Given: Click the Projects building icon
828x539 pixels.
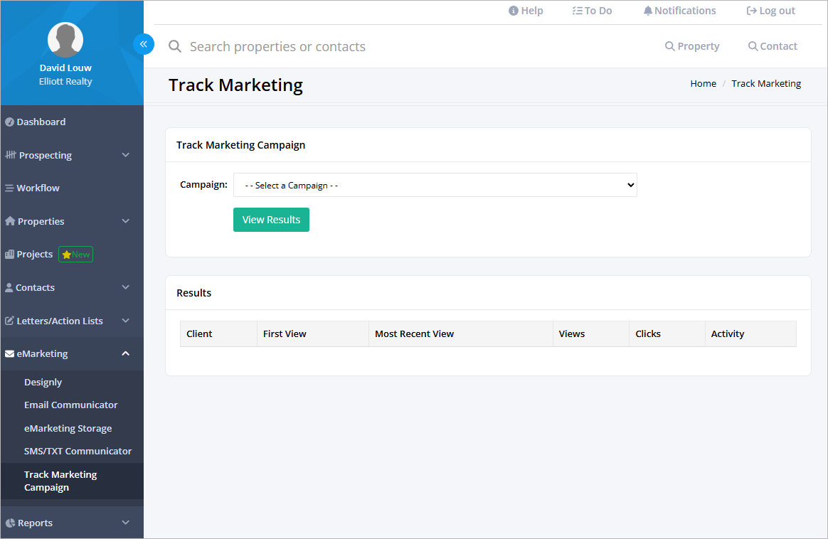Looking at the screenshot, I should click(9, 254).
